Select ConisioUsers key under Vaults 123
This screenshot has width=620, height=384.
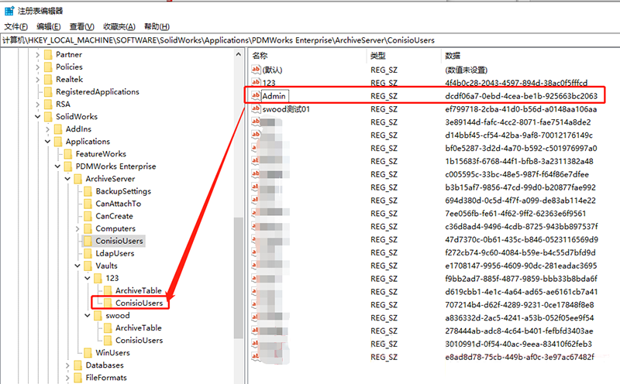(x=139, y=303)
